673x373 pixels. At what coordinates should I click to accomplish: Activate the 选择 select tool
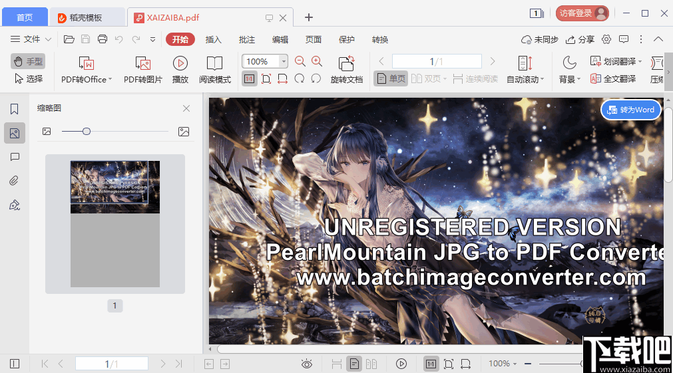pyautogui.click(x=28, y=79)
